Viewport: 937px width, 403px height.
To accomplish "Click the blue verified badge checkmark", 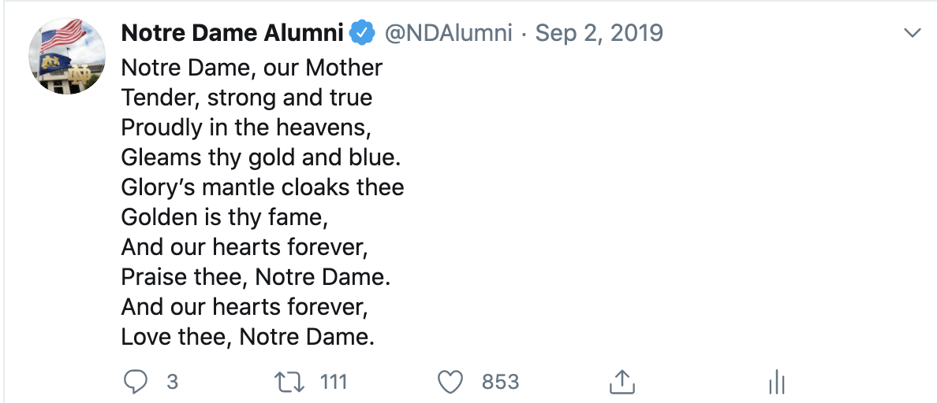I will (x=362, y=33).
